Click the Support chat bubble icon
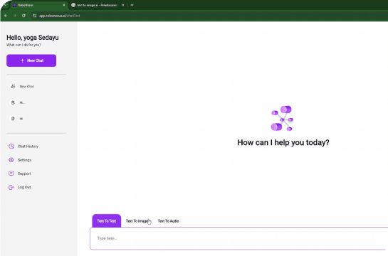Image resolution: width=388 pixels, height=256 pixels. (x=11, y=174)
